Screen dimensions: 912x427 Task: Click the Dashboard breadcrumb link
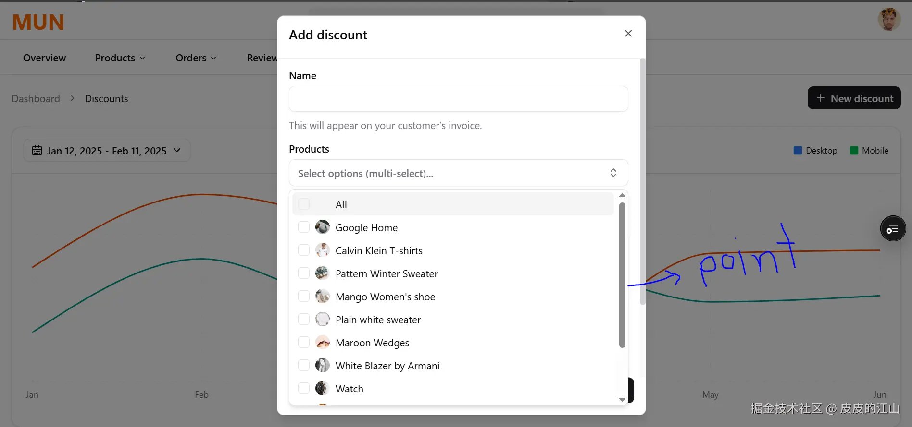click(36, 99)
